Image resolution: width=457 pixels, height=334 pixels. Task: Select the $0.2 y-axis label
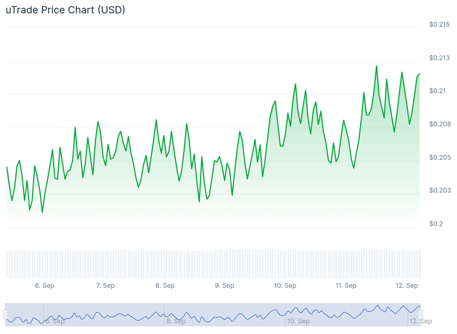tap(436, 224)
